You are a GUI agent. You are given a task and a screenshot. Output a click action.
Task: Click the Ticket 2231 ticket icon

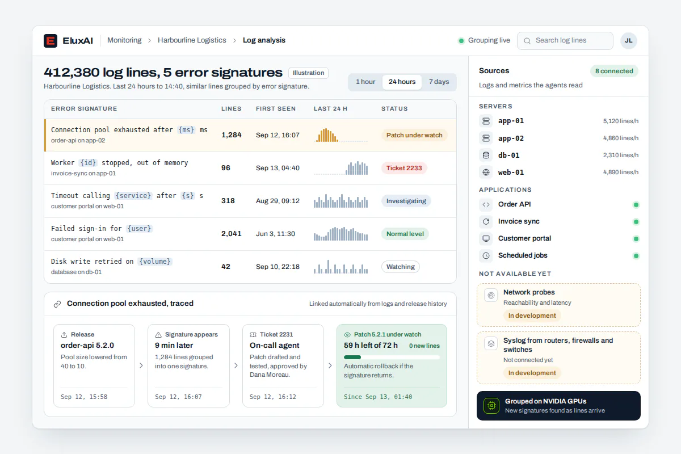pos(253,335)
